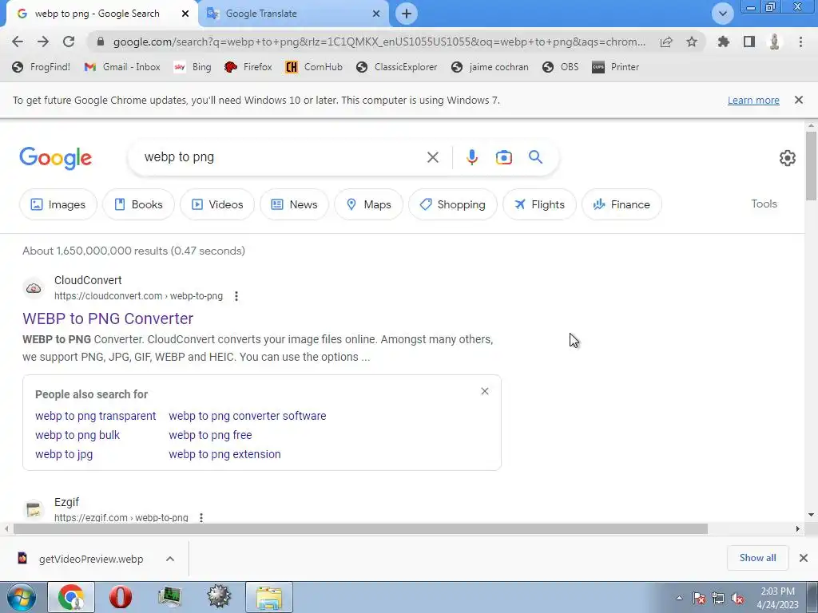
Task: Open the share this page icon
Action: [666, 42]
